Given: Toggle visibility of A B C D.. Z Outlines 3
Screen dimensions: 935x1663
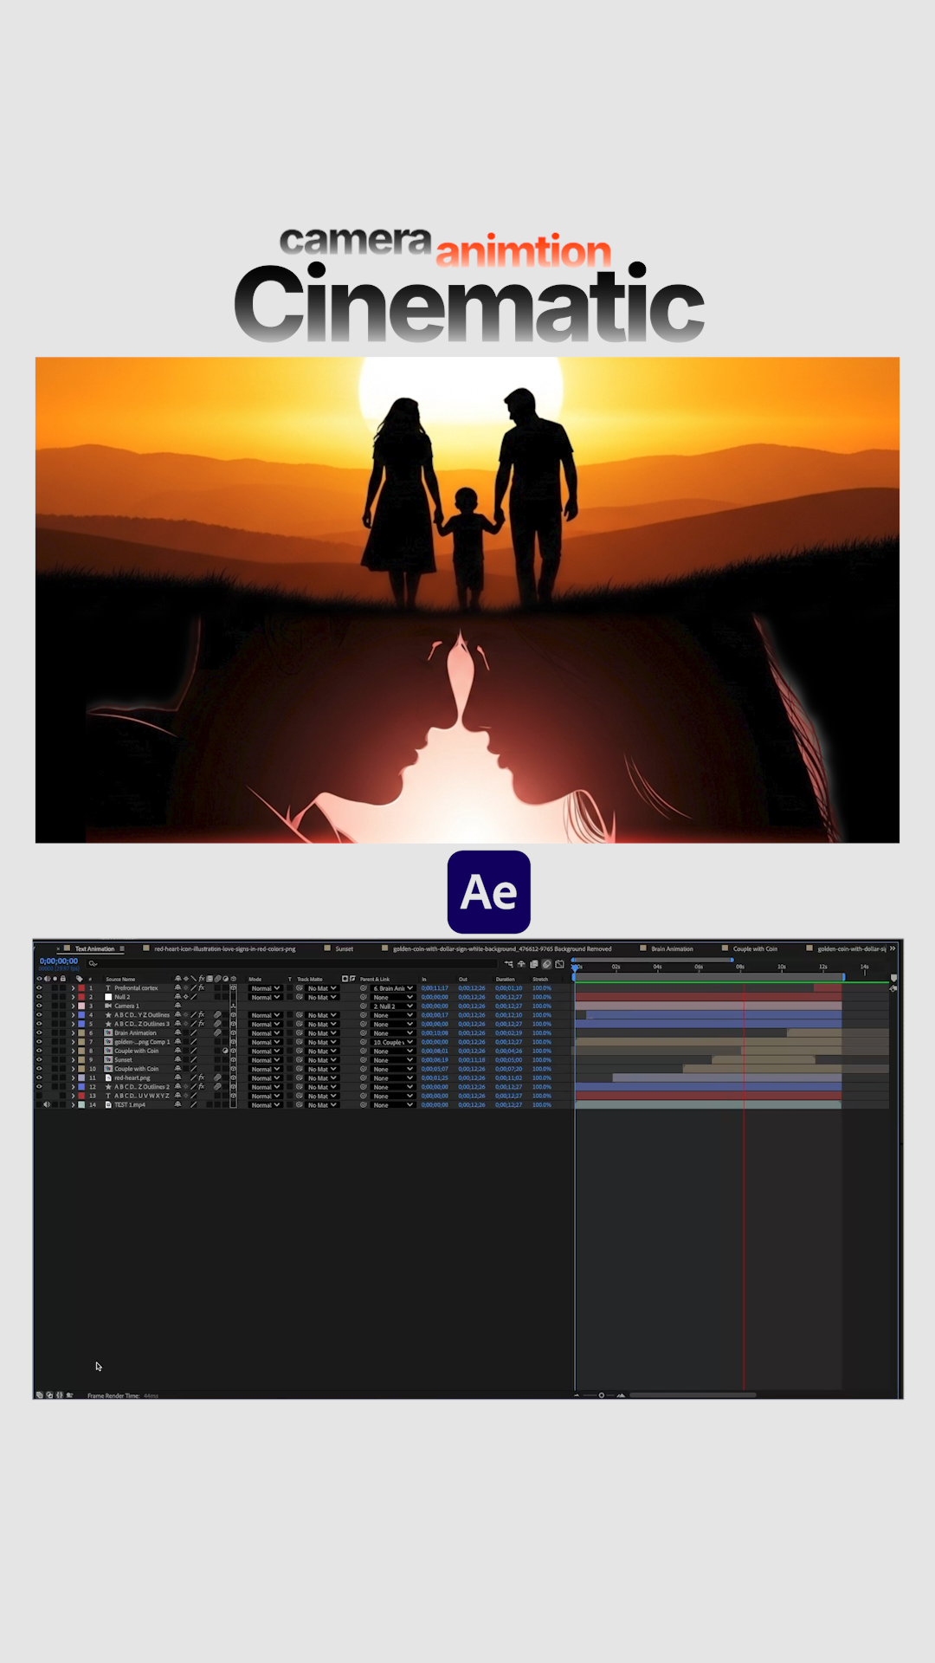Looking at the screenshot, I should click(x=39, y=1024).
